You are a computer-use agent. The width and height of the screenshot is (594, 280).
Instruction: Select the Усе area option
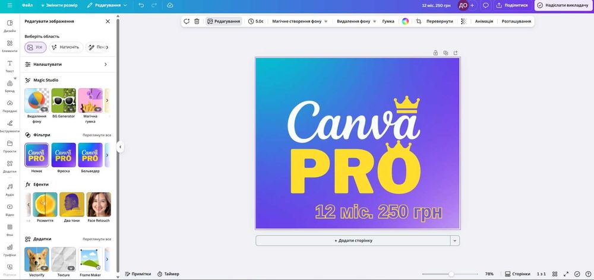[x=36, y=47]
